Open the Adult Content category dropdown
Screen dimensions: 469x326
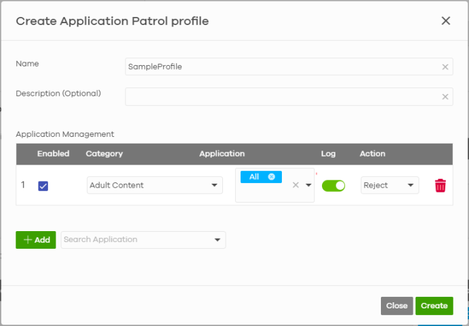(155, 185)
